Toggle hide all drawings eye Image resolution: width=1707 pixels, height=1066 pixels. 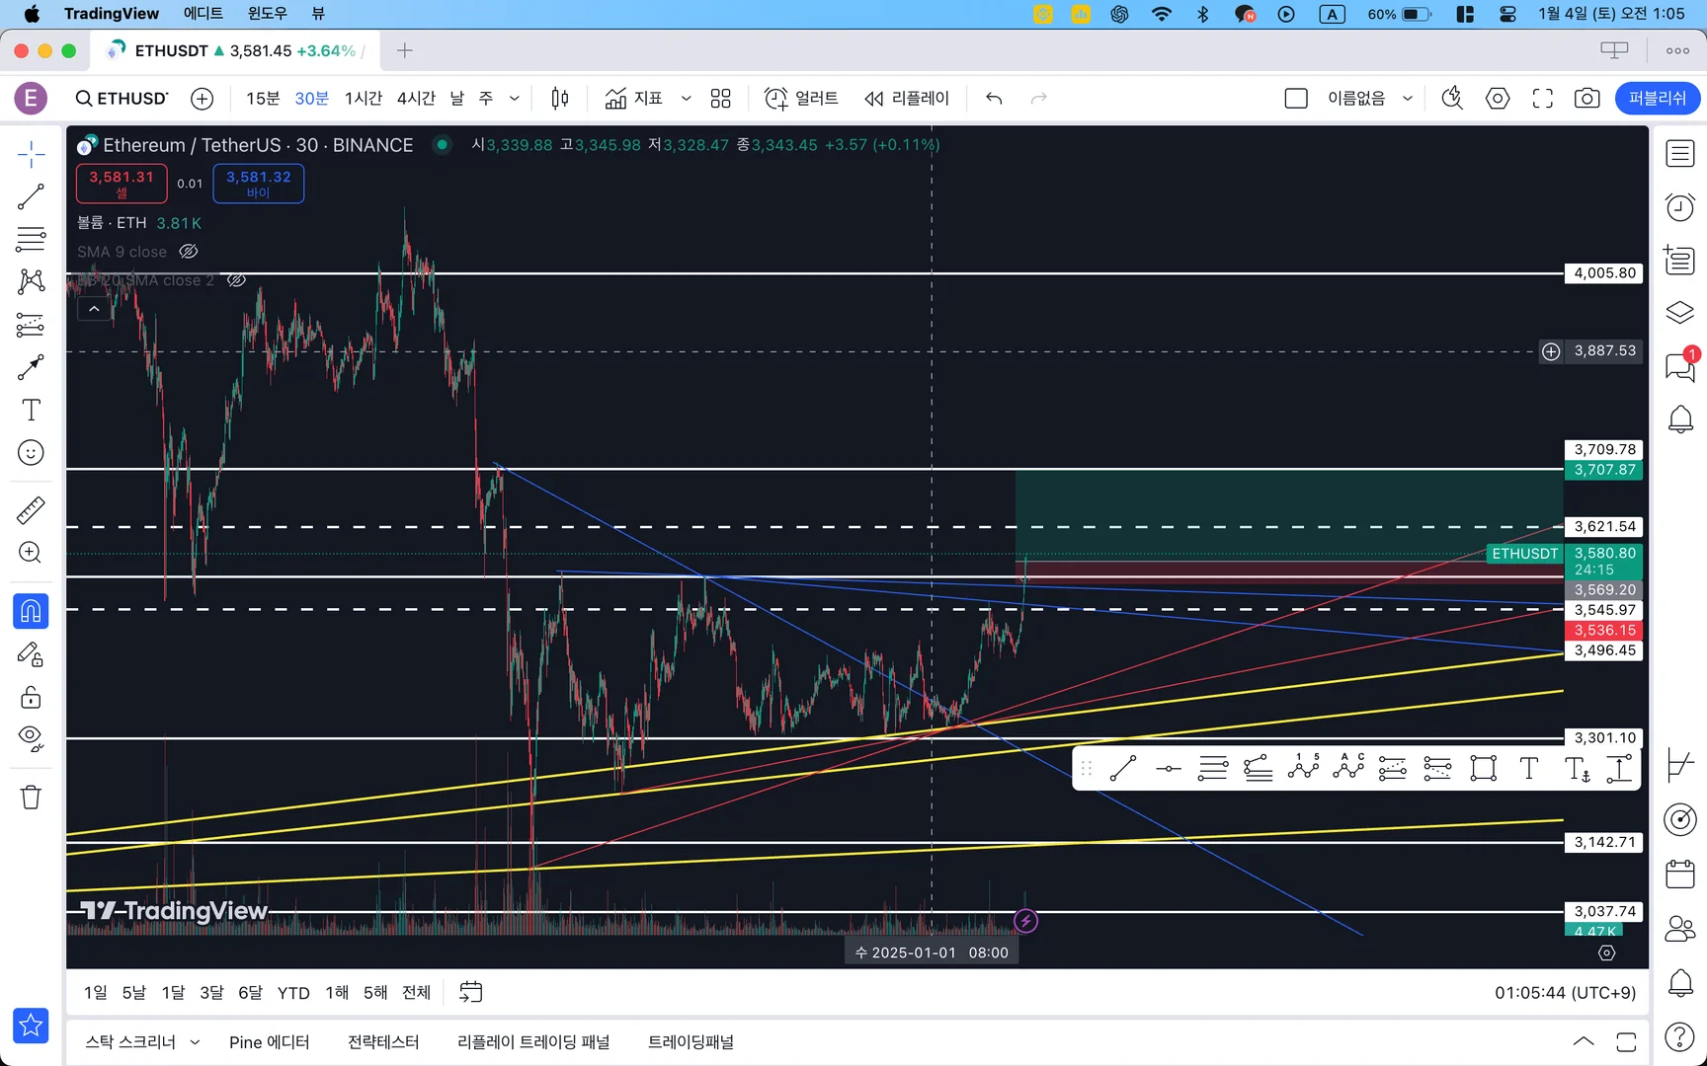(31, 738)
